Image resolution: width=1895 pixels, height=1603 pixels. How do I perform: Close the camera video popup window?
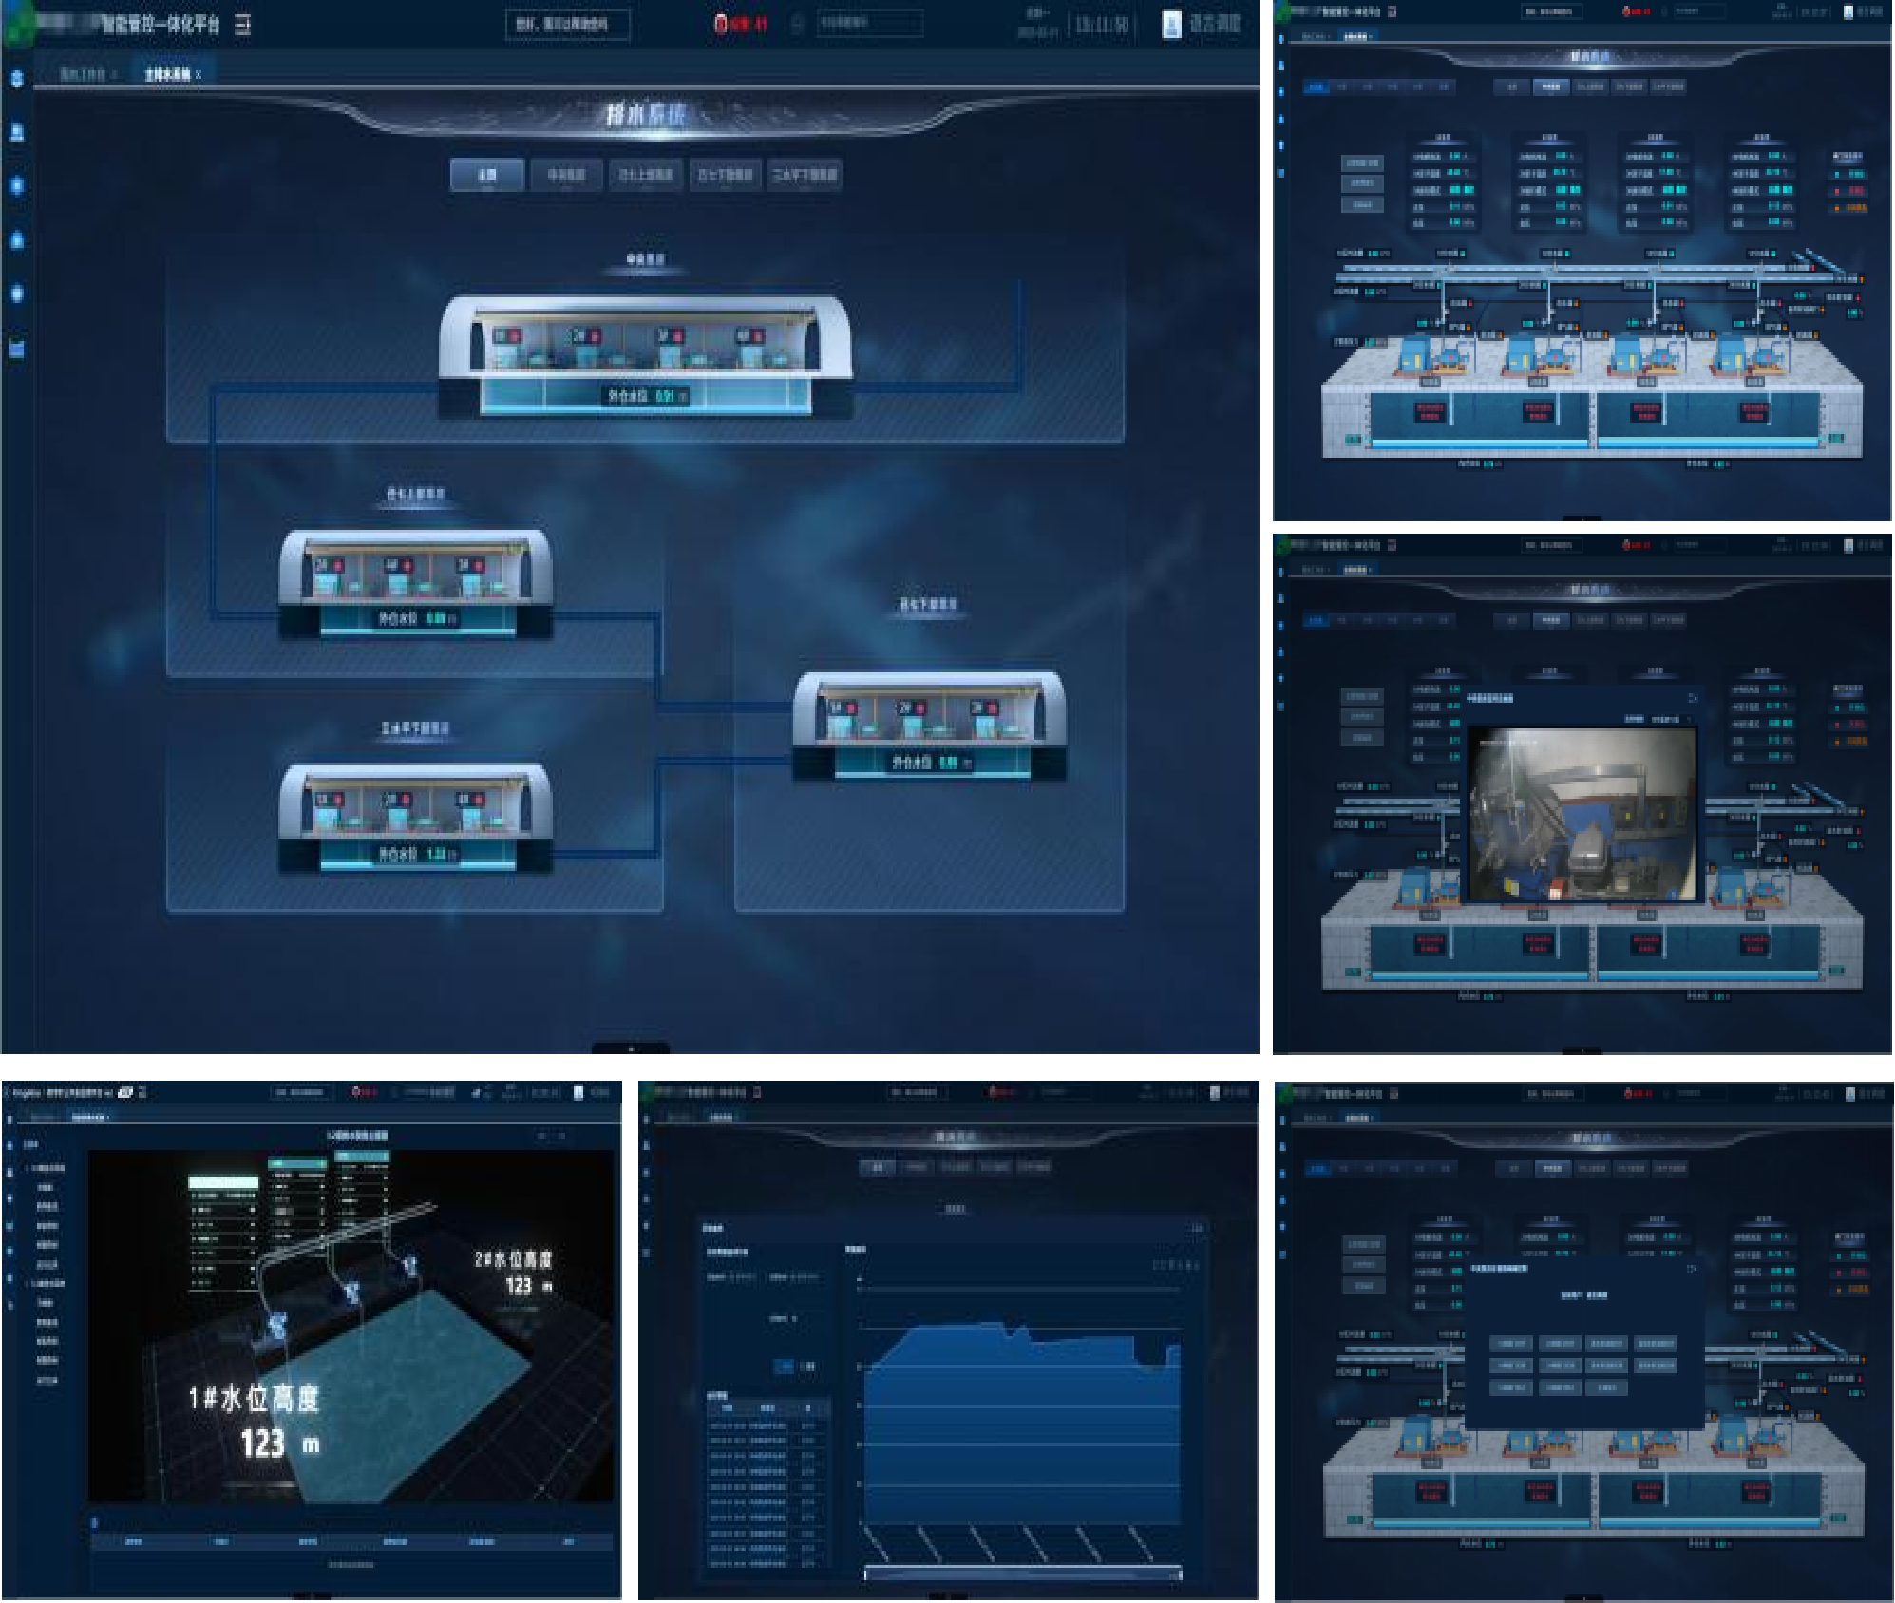tap(1692, 698)
